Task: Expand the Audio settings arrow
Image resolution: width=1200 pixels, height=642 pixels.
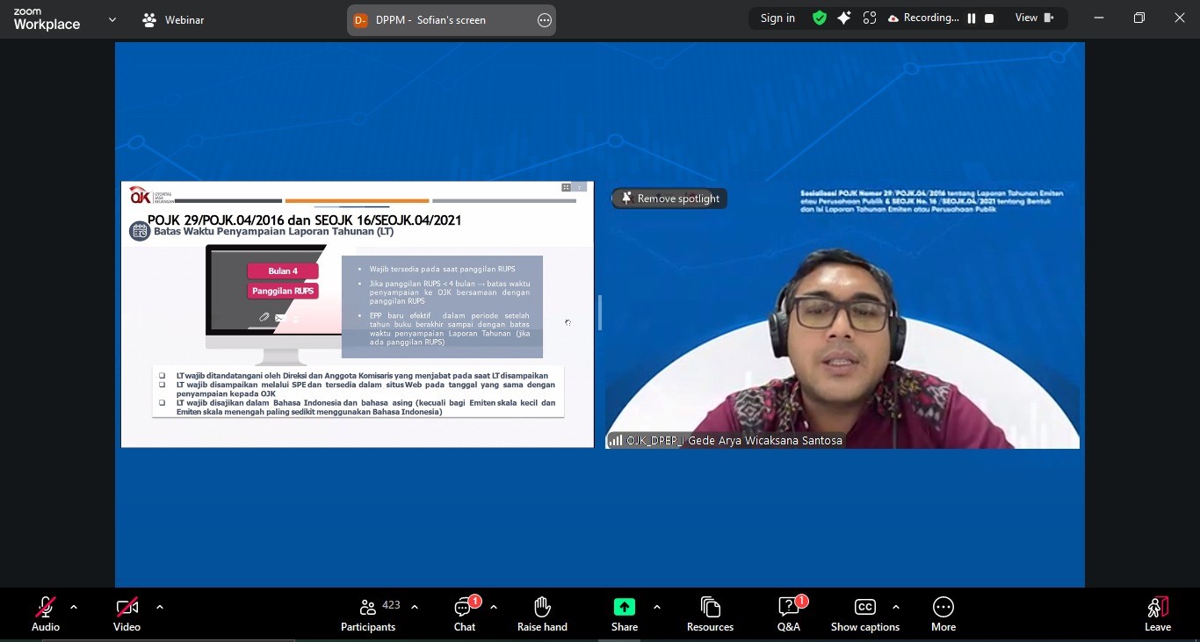Action: pos(74,607)
